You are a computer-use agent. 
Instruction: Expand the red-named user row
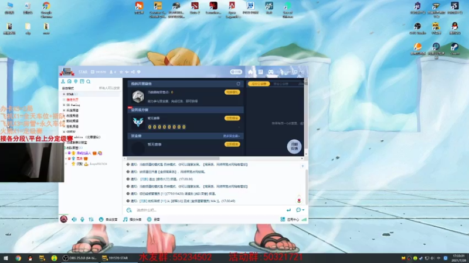point(66,158)
